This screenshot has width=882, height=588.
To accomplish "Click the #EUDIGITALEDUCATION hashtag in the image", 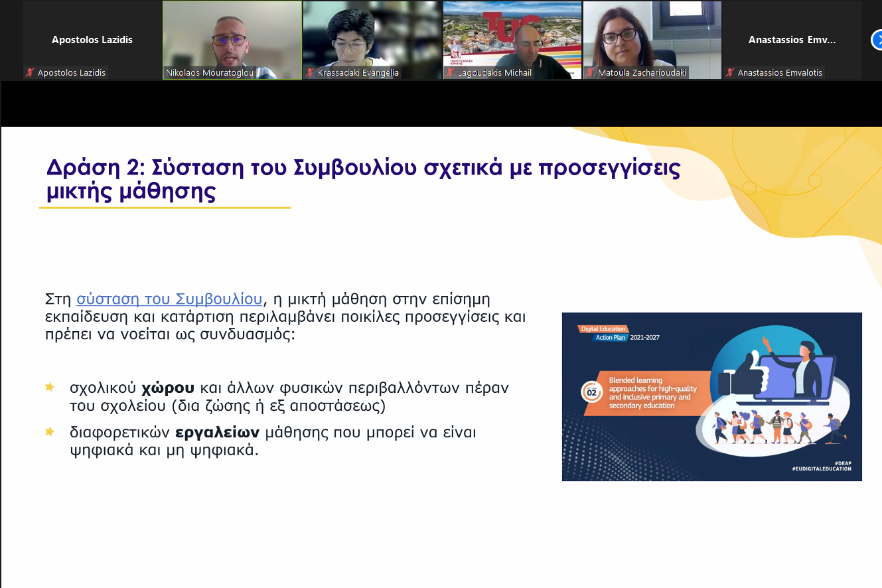I will [x=821, y=469].
